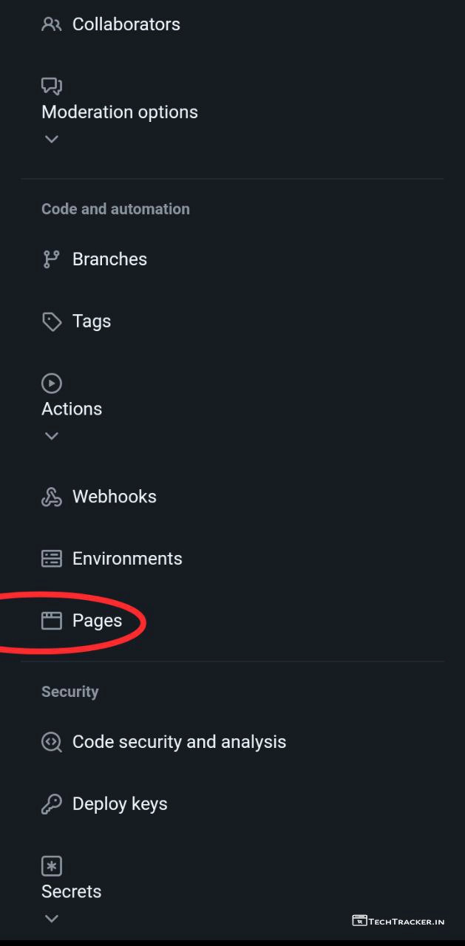Open Code security and analysis
465x946 pixels.
coord(179,742)
